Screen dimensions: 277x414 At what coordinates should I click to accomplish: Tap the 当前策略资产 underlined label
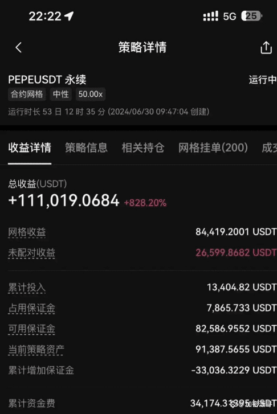coord(36,350)
